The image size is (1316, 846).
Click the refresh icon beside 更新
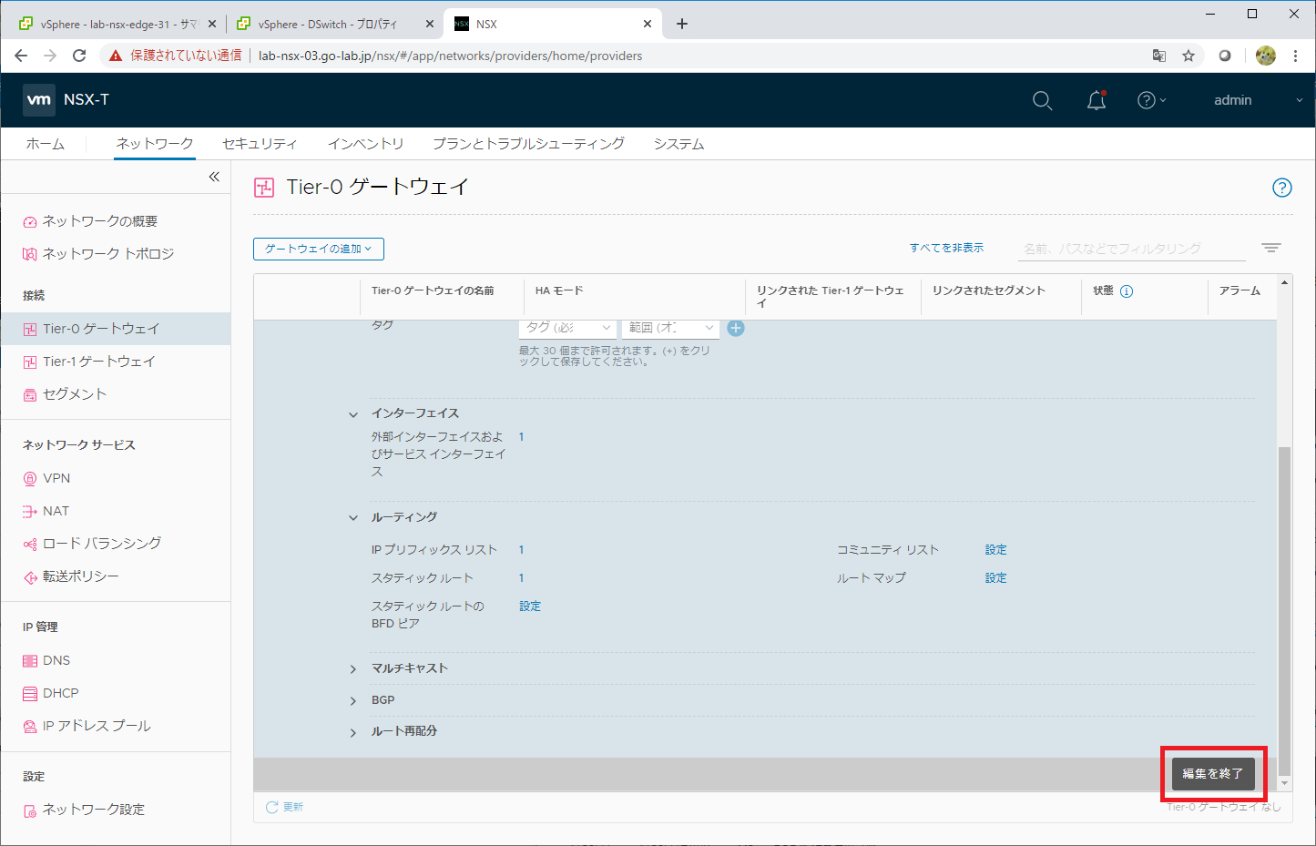271,807
